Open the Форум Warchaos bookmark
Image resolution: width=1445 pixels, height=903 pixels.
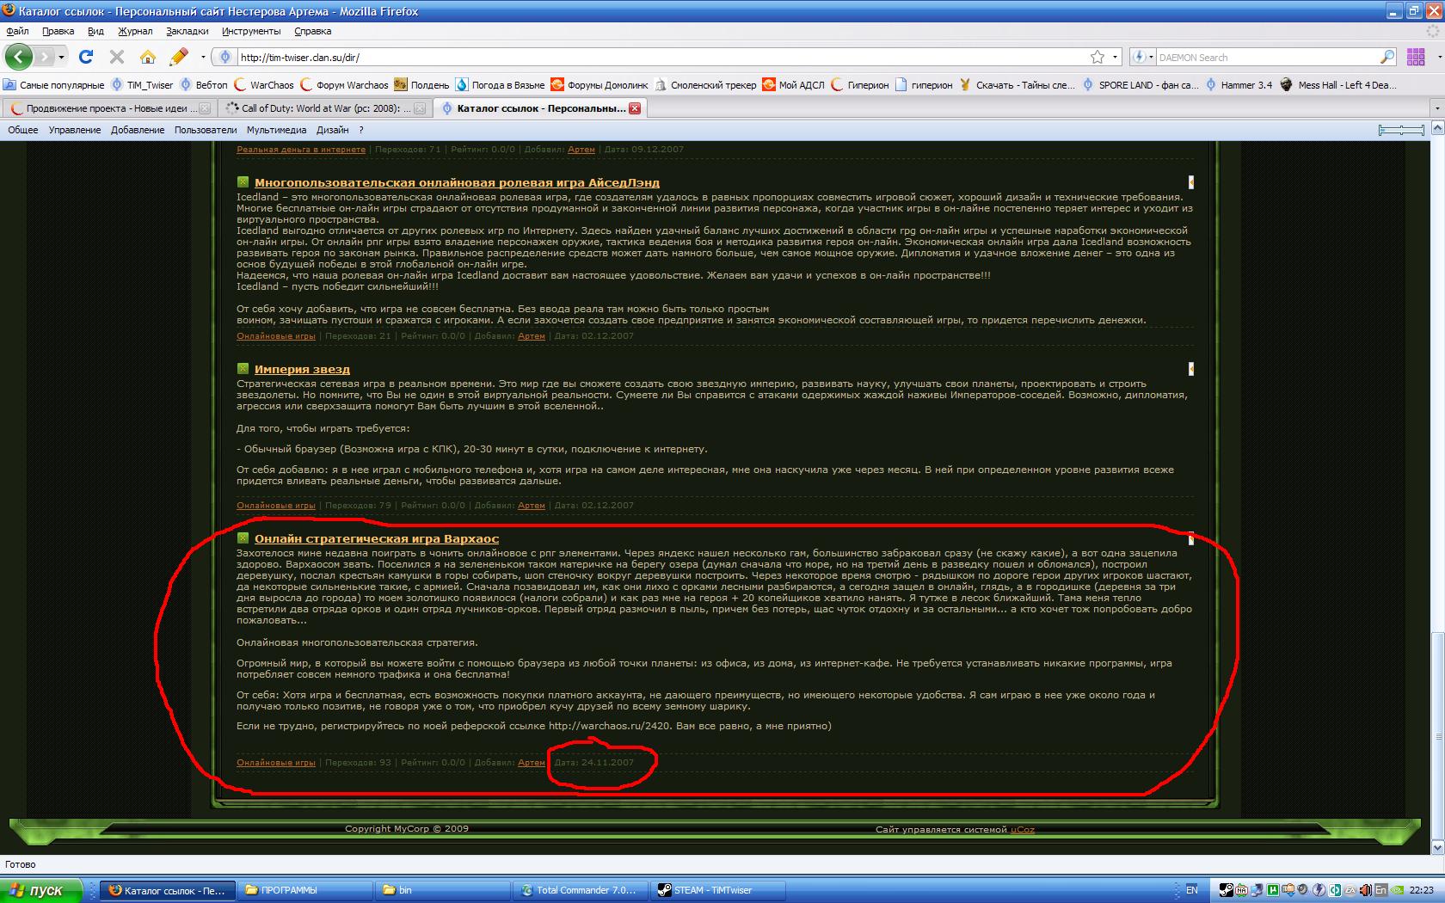pos(344,85)
